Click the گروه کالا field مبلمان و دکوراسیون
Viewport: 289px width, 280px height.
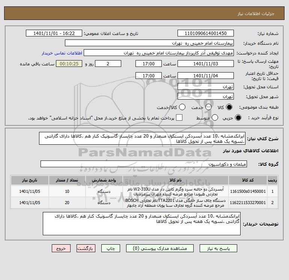(x=144, y=164)
